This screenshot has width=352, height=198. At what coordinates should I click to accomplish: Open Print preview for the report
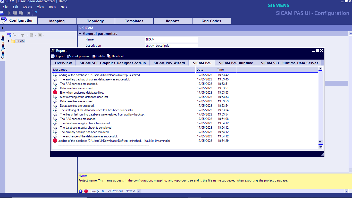click(69, 56)
